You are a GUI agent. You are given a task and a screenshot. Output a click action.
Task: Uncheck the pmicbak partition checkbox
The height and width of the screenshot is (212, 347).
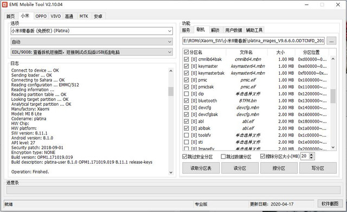click(x=187, y=87)
